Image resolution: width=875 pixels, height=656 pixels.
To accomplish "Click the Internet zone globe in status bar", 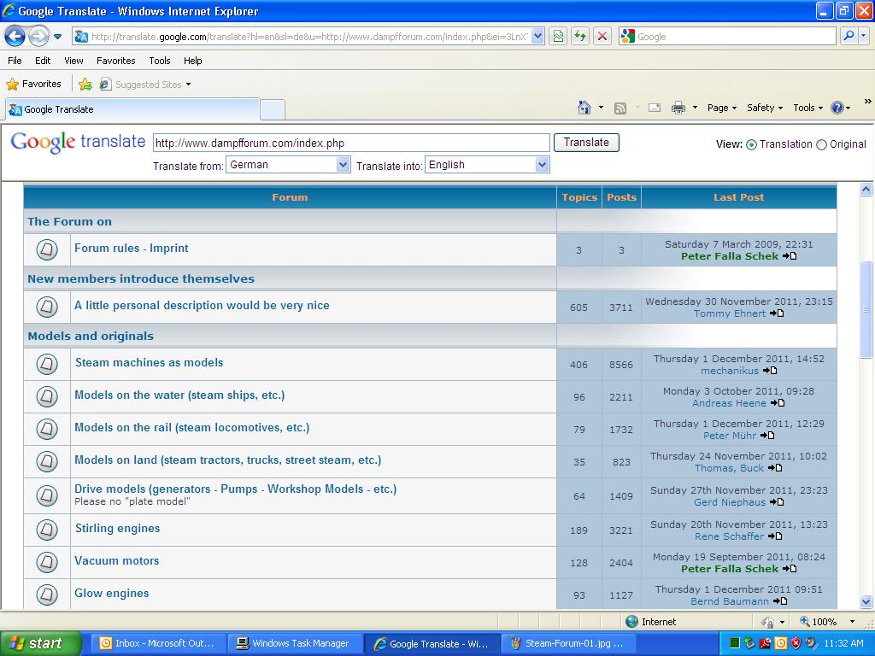I will point(631,622).
